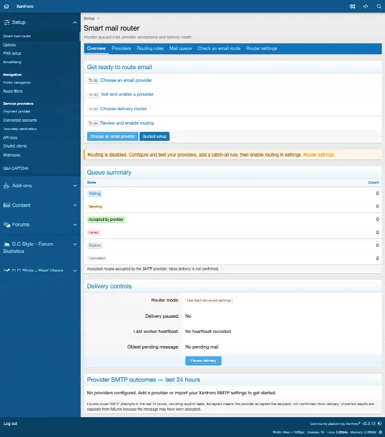The width and height of the screenshot is (385, 437).
Task: Click the version info icon in footer
Action: (380, 423)
